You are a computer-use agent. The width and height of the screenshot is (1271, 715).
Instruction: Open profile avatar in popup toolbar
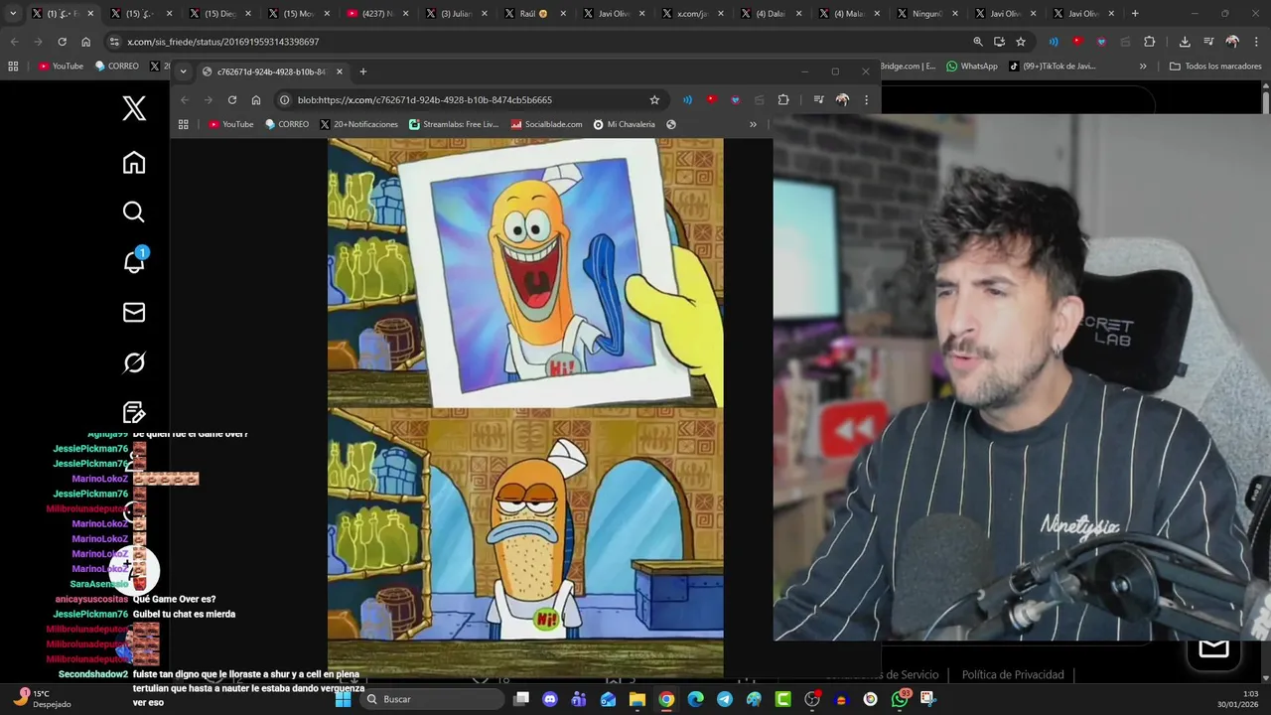point(842,99)
